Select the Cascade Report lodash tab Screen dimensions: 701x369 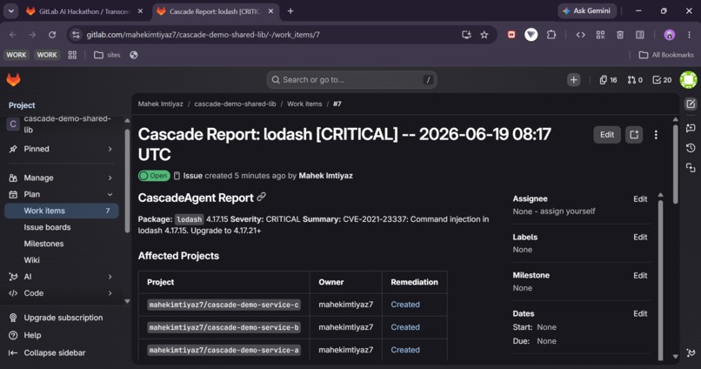pos(216,11)
